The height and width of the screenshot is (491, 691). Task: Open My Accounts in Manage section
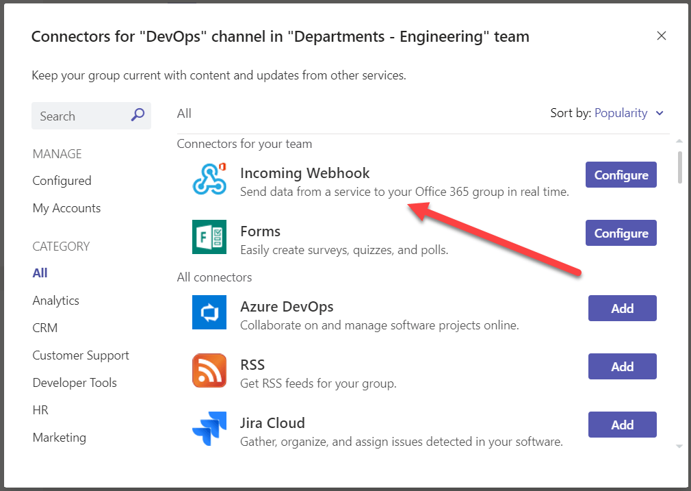(x=66, y=208)
